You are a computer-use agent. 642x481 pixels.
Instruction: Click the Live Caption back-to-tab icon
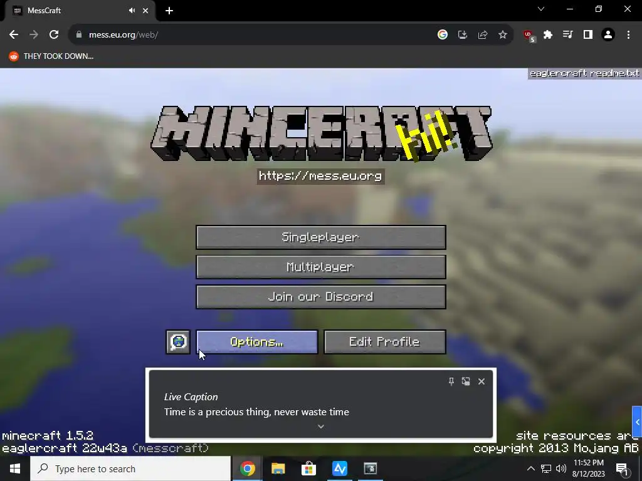click(466, 381)
